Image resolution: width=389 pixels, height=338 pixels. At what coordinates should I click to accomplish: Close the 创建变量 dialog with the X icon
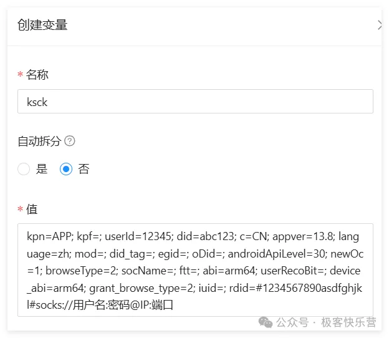379,25
